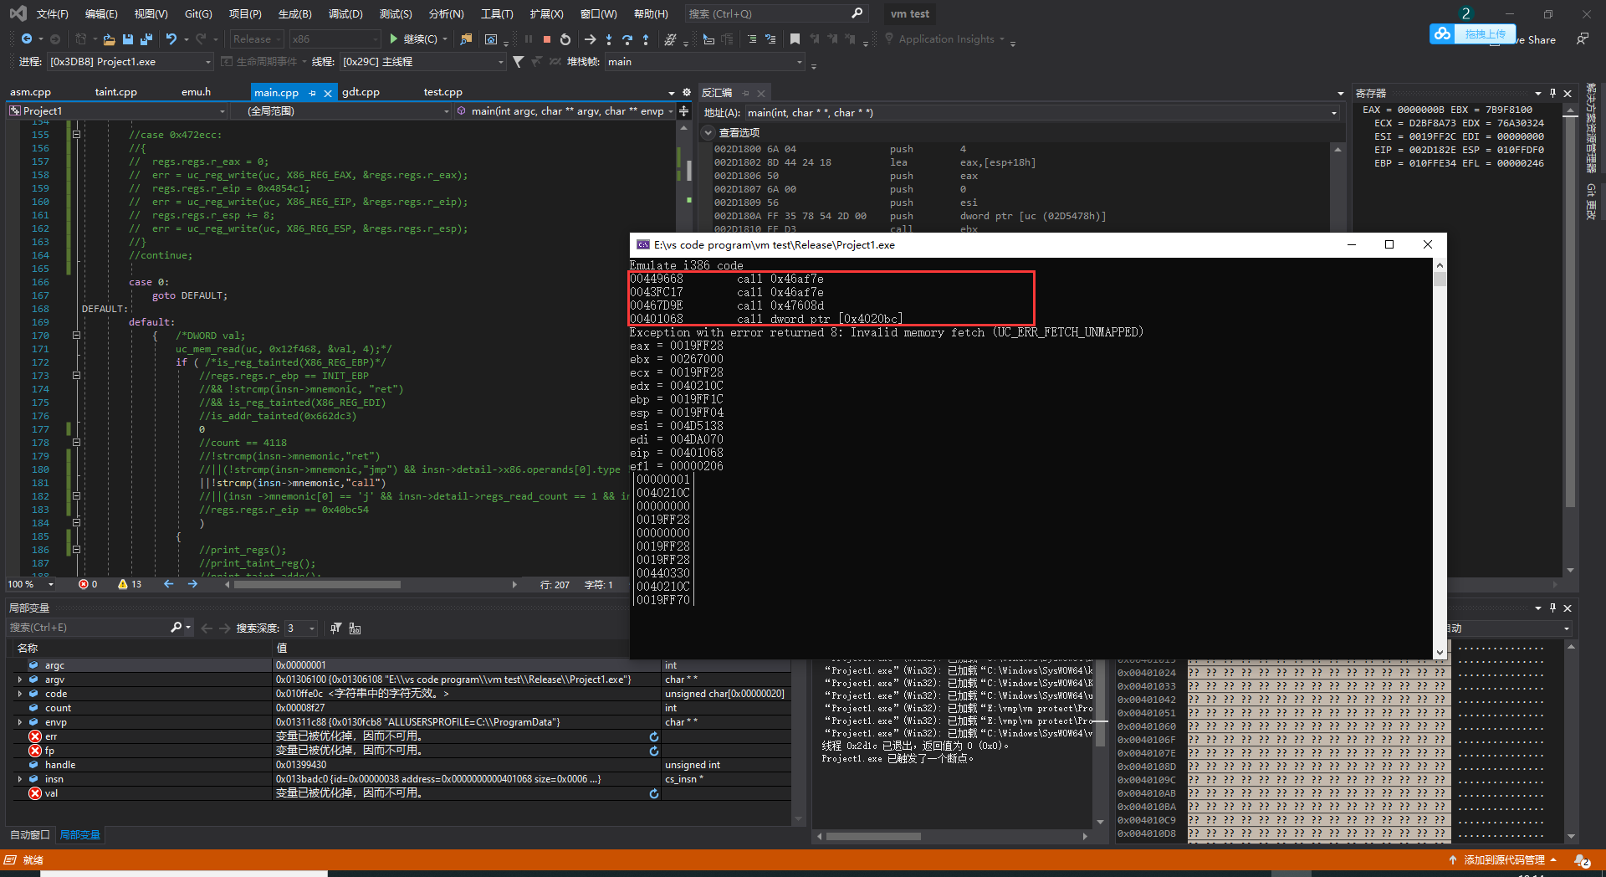This screenshot has width=1606, height=877.
Task: Open the process dropdown for Project1.exe
Action: point(208,62)
